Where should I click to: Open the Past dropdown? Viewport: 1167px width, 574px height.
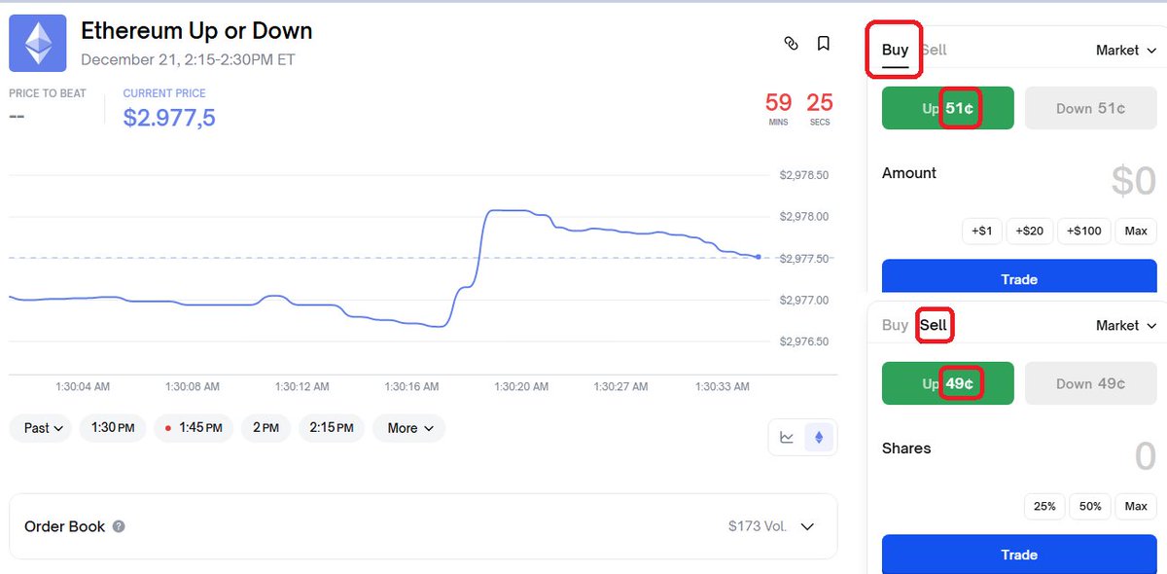click(x=40, y=428)
